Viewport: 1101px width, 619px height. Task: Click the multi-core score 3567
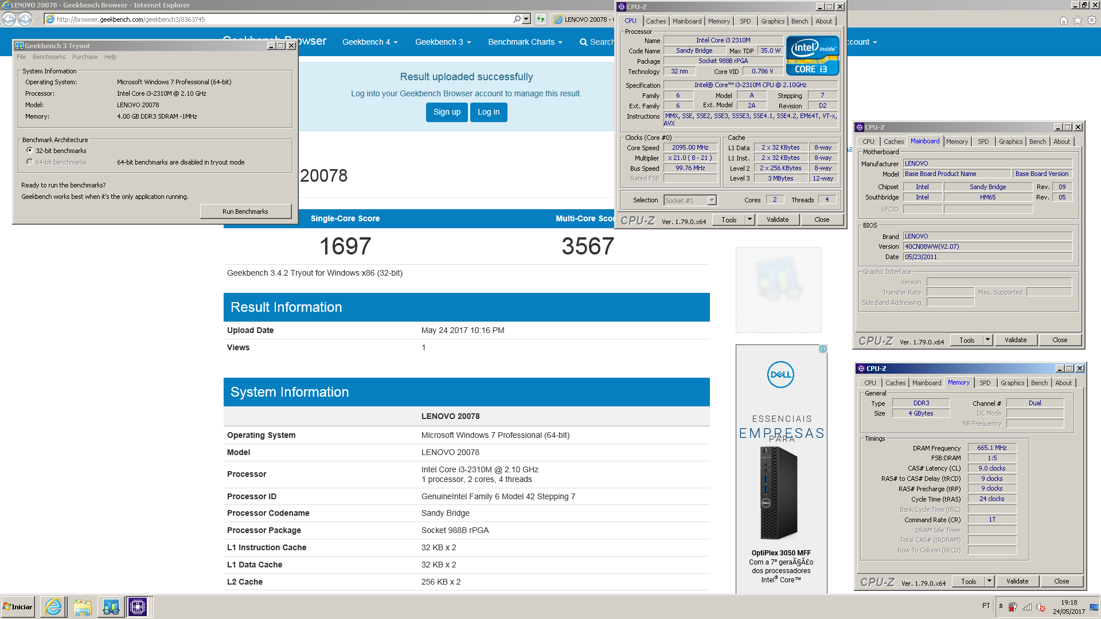(x=588, y=246)
